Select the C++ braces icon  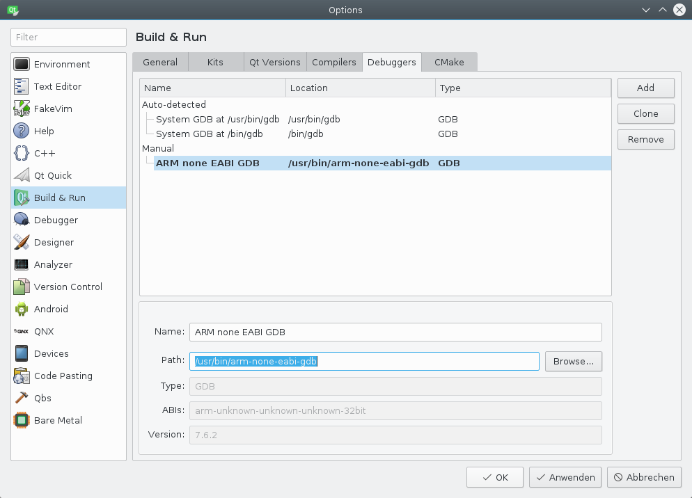click(x=21, y=153)
